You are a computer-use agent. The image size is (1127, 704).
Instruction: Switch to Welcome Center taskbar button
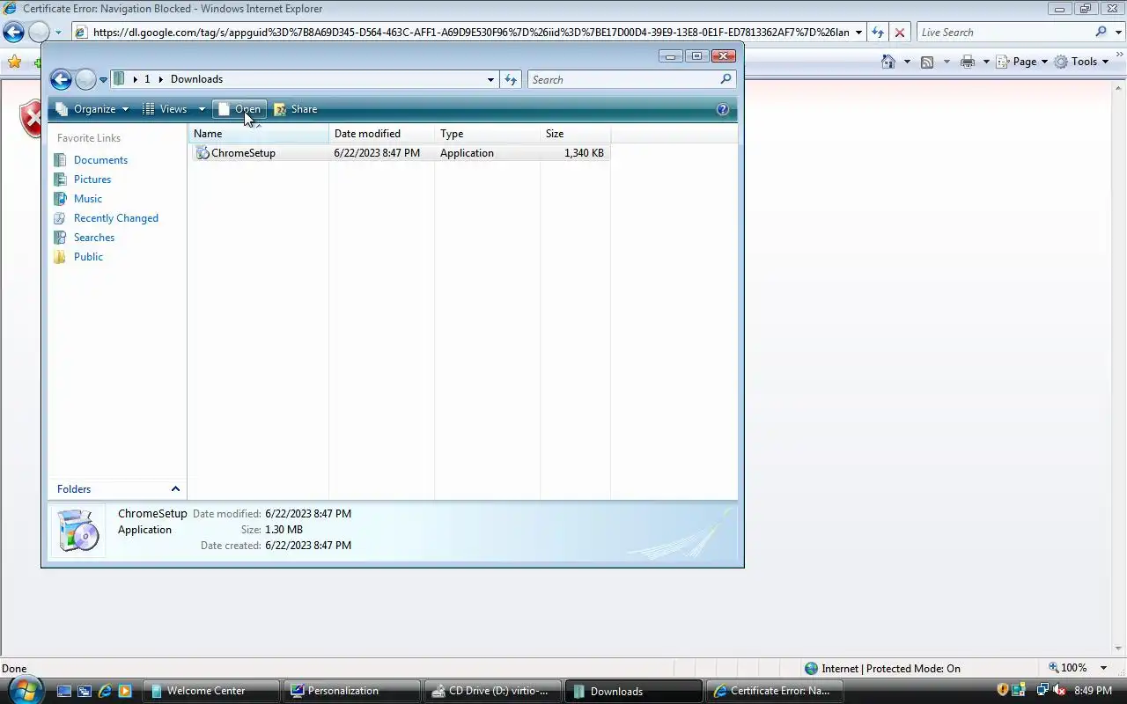point(211,692)
